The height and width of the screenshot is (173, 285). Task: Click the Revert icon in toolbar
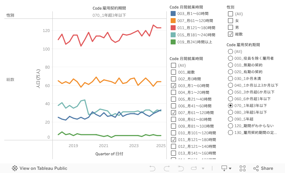pyautogui.click(x=181, y=168)
